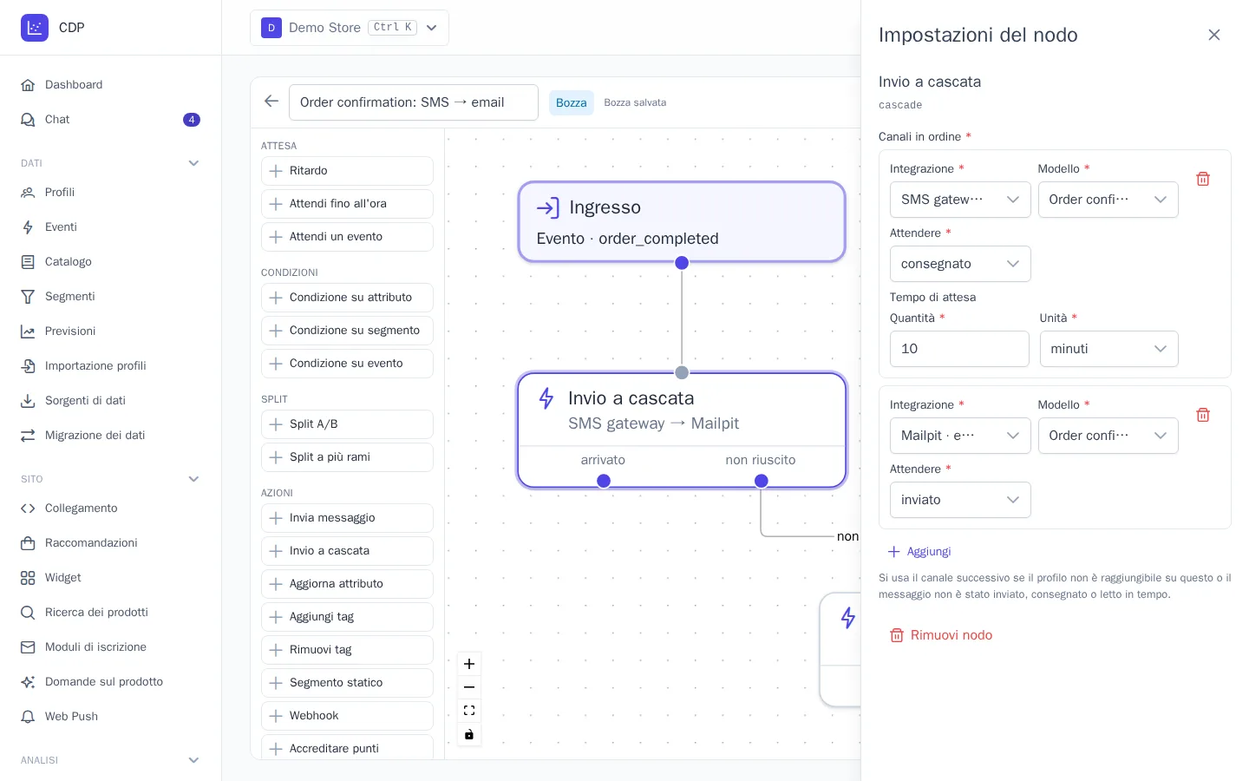This screenshot has height=781, width=1249.
Task: Delete the SMS gateway channel with trash icon
Action: [x=1203, y=179]
